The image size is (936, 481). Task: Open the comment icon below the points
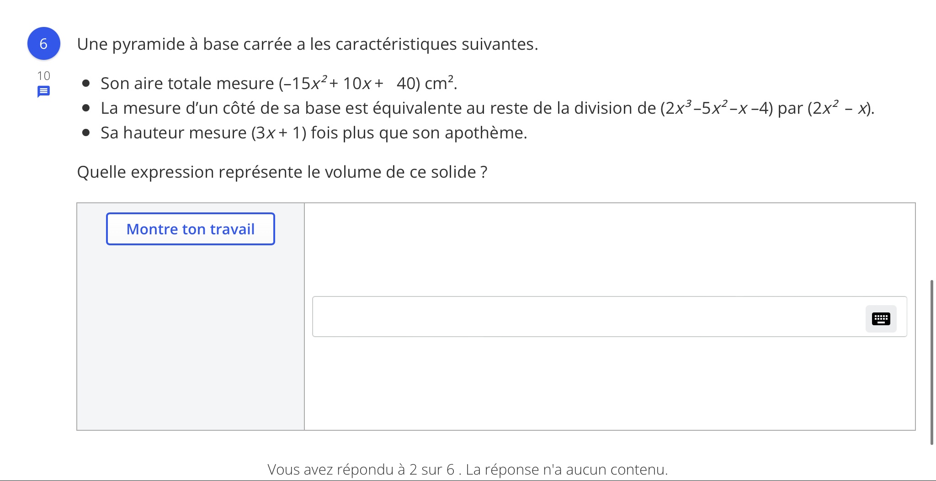[43, 92]
